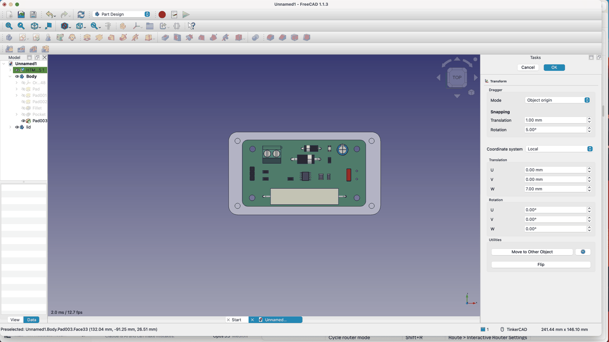Click the OK button in Tasks panel
The image size is (609, 342).
click(554, 67)
